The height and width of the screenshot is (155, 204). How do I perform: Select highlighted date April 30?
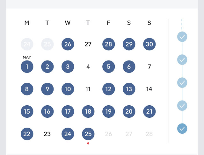click(149, 44)
